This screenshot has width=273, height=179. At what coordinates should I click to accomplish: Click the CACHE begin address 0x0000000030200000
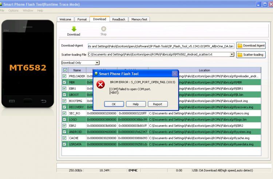click(102, 138)
